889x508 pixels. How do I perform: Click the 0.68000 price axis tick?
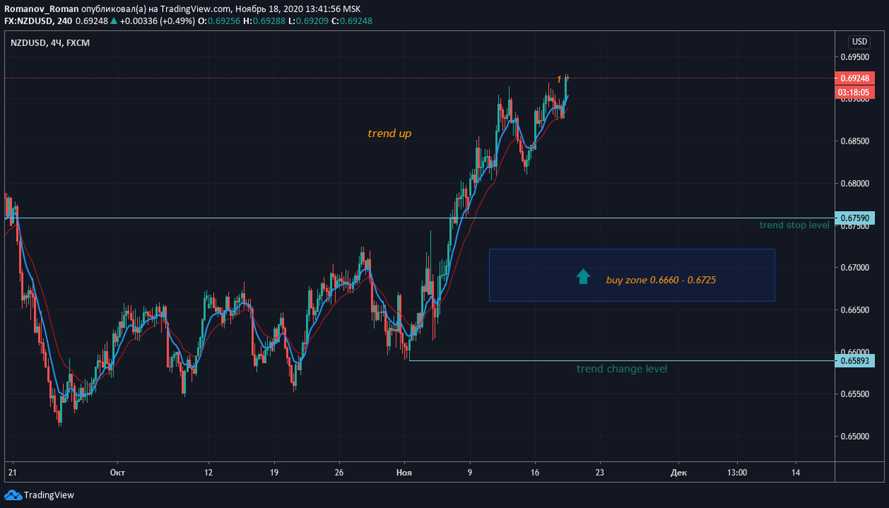(854, 183)
